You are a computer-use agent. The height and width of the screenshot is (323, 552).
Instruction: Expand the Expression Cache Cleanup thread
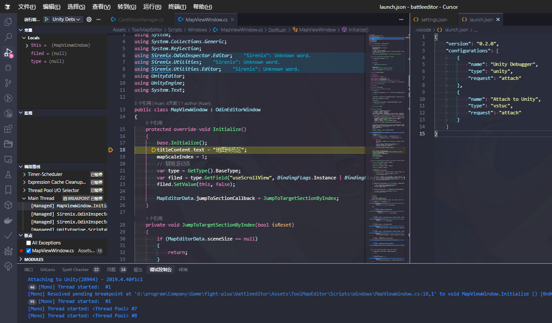[x=62, y=182]
